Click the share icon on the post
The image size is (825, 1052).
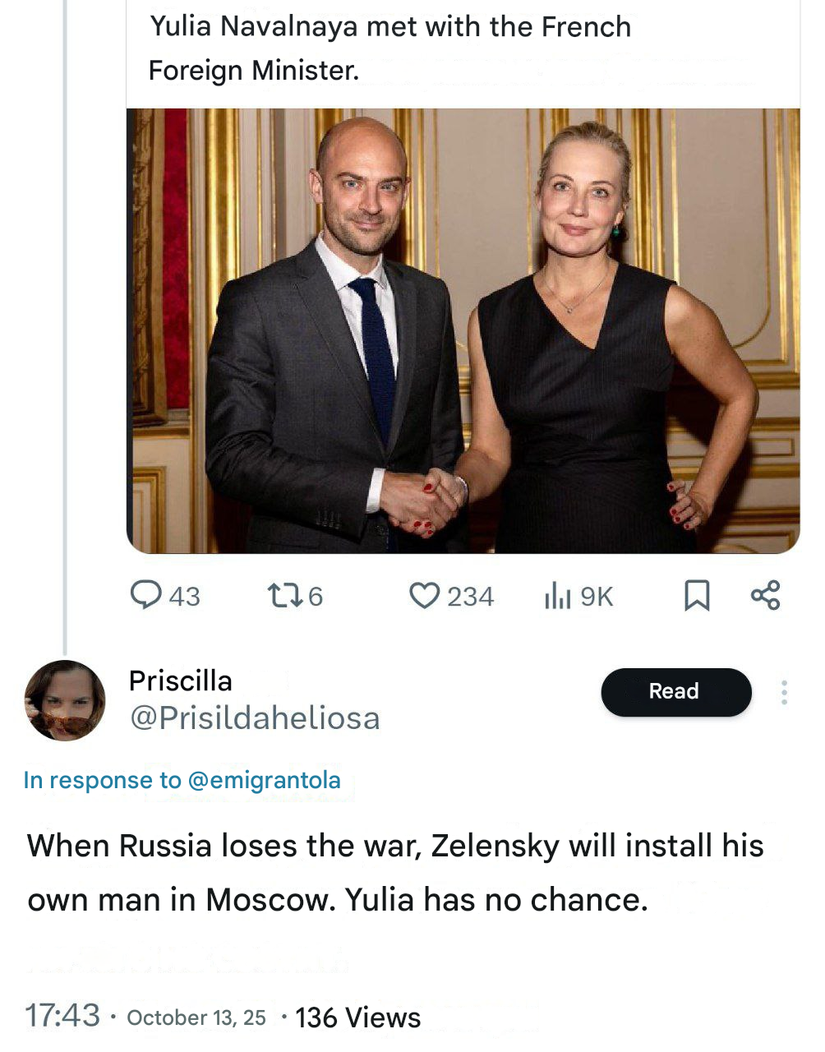(765, 595)
